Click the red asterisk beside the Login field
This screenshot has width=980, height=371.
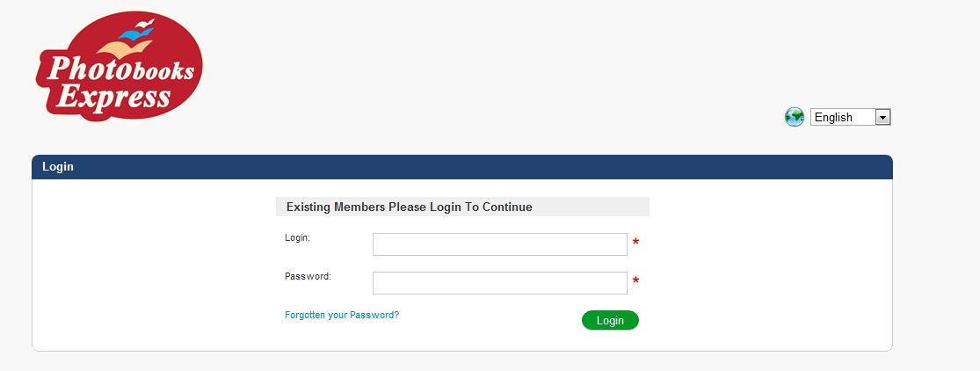click(635, 243)
